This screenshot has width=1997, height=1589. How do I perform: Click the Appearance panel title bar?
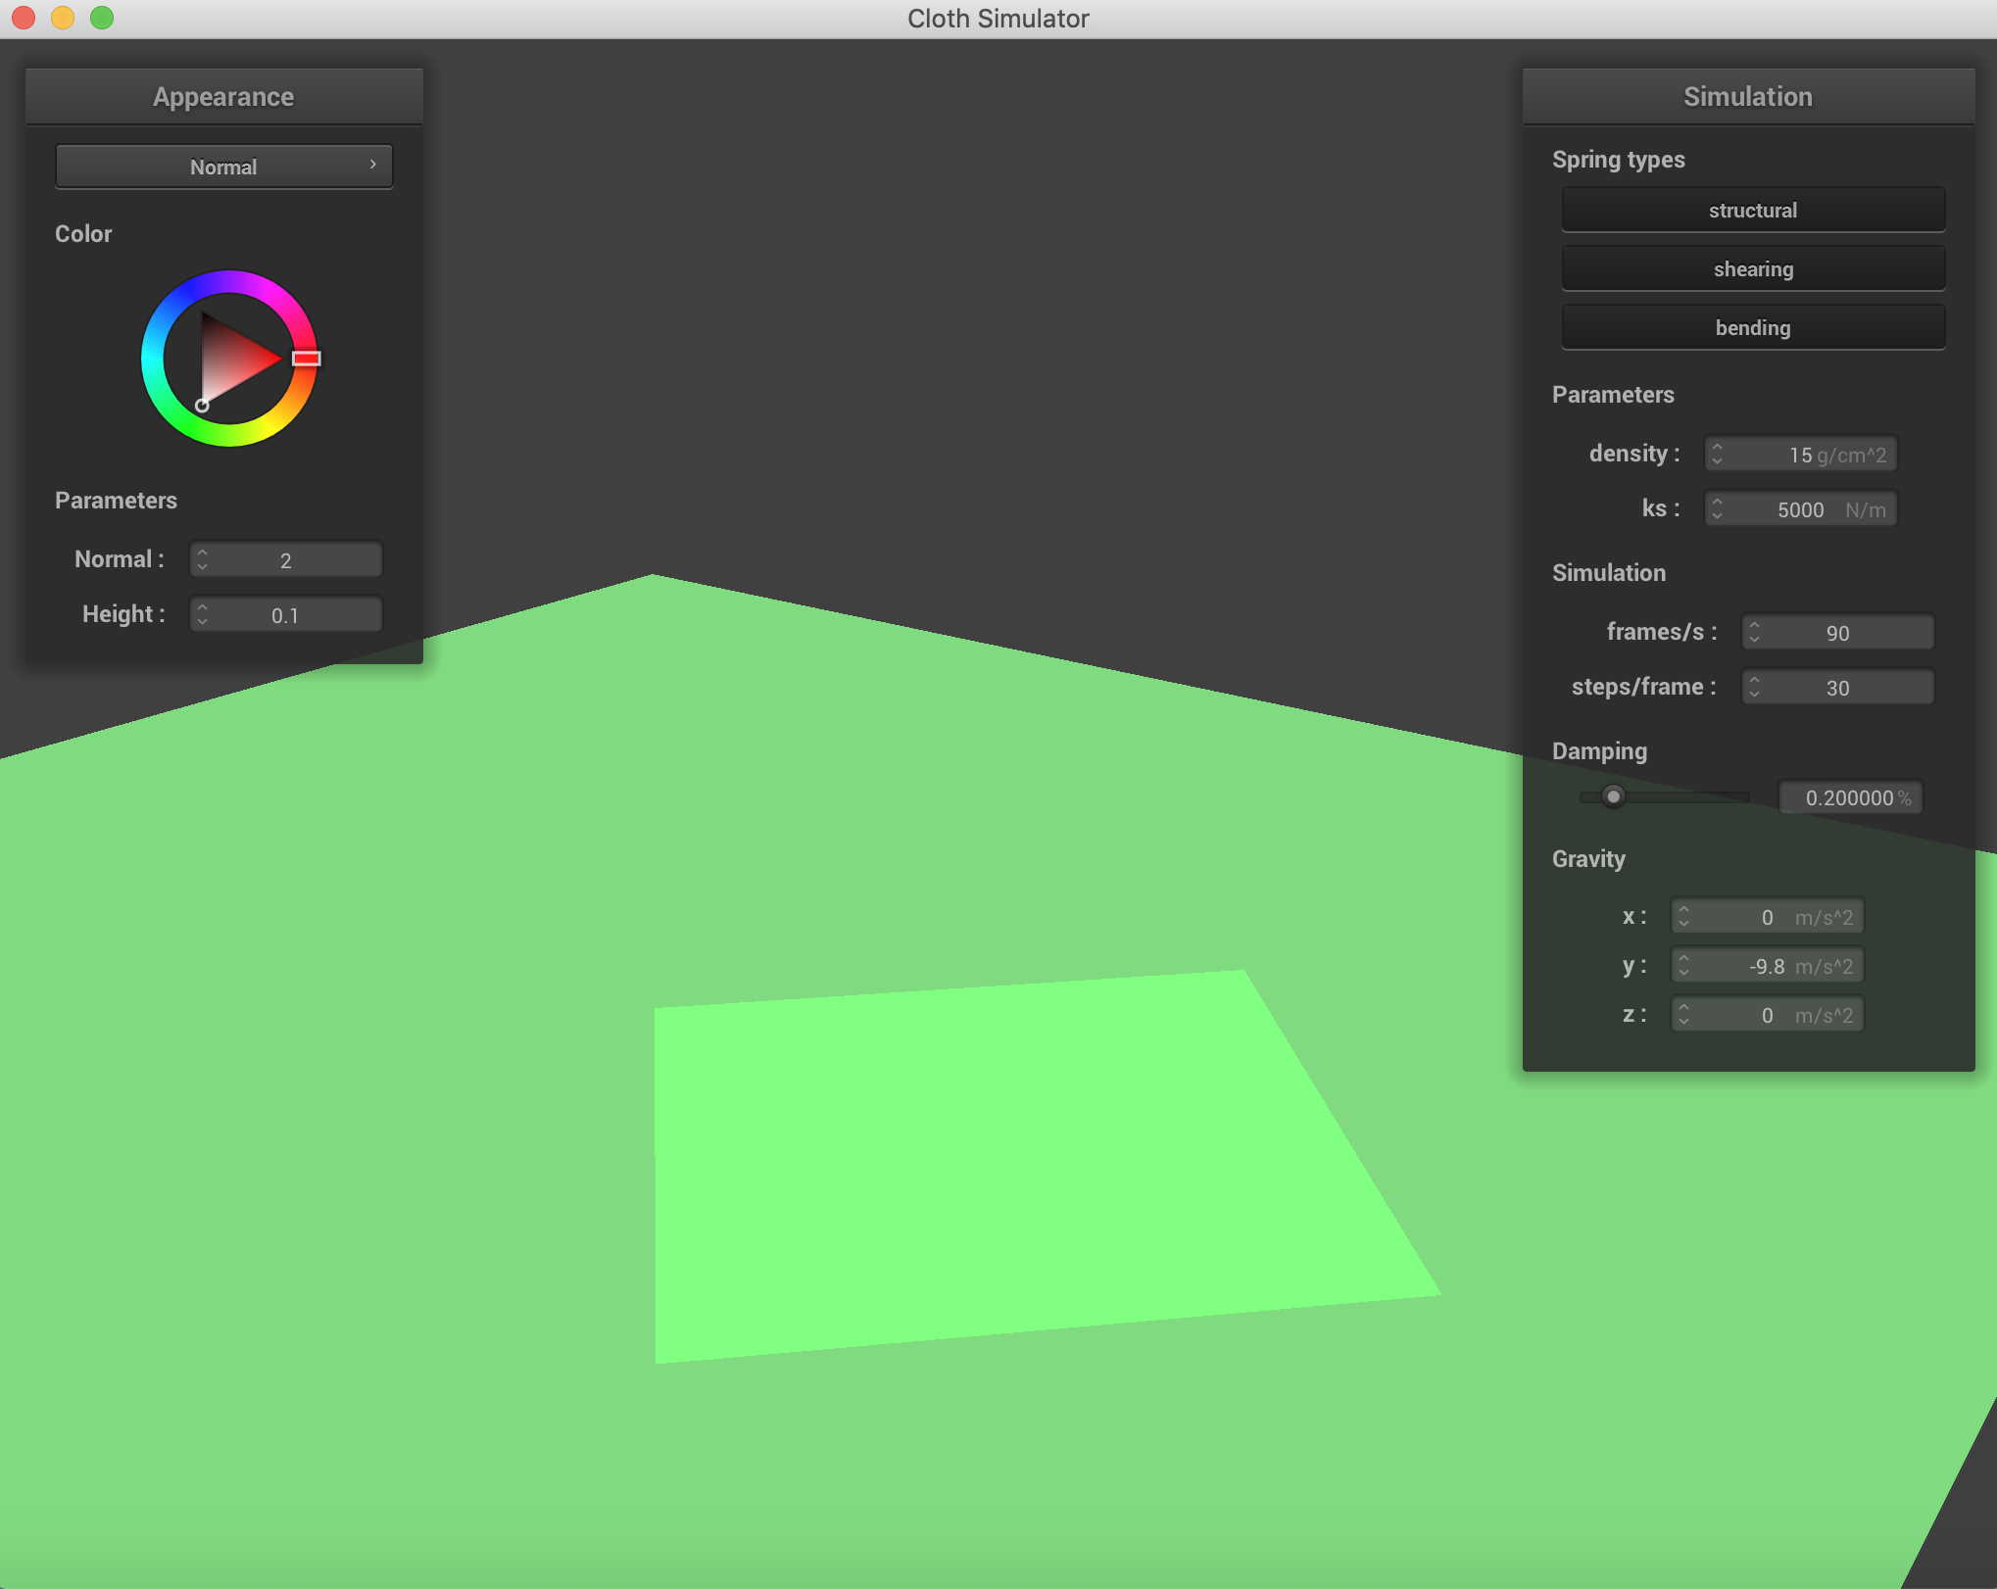pyautogui.click(x=223, y=96)
